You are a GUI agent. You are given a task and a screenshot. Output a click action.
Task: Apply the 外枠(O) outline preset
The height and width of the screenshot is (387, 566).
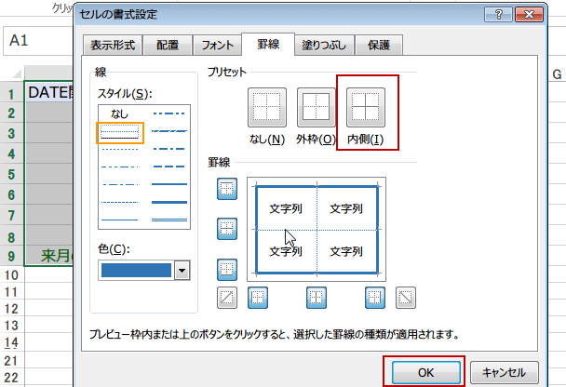[317, 108]
